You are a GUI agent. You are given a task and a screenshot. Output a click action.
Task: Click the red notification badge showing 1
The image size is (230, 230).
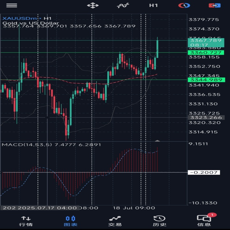(x=212, y=215)
